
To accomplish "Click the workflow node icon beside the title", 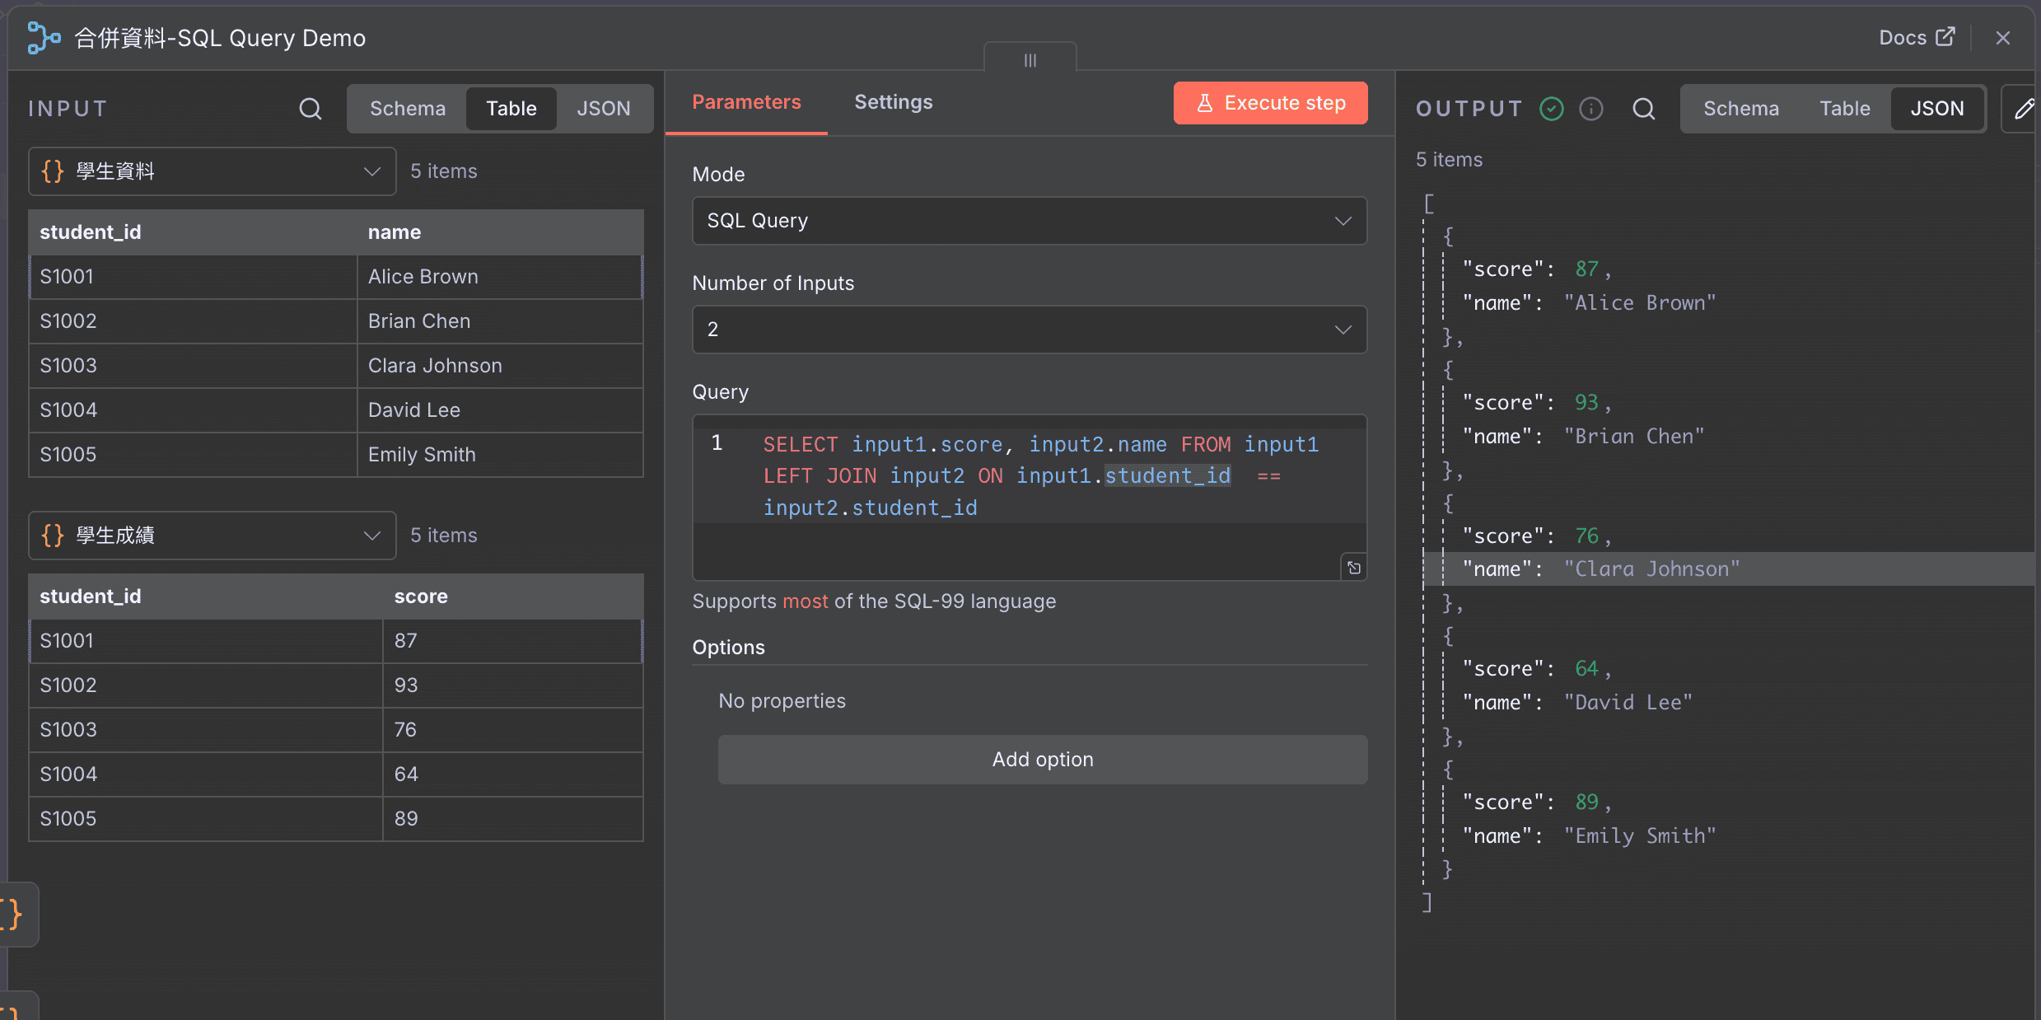I will [x=43, y=38].
